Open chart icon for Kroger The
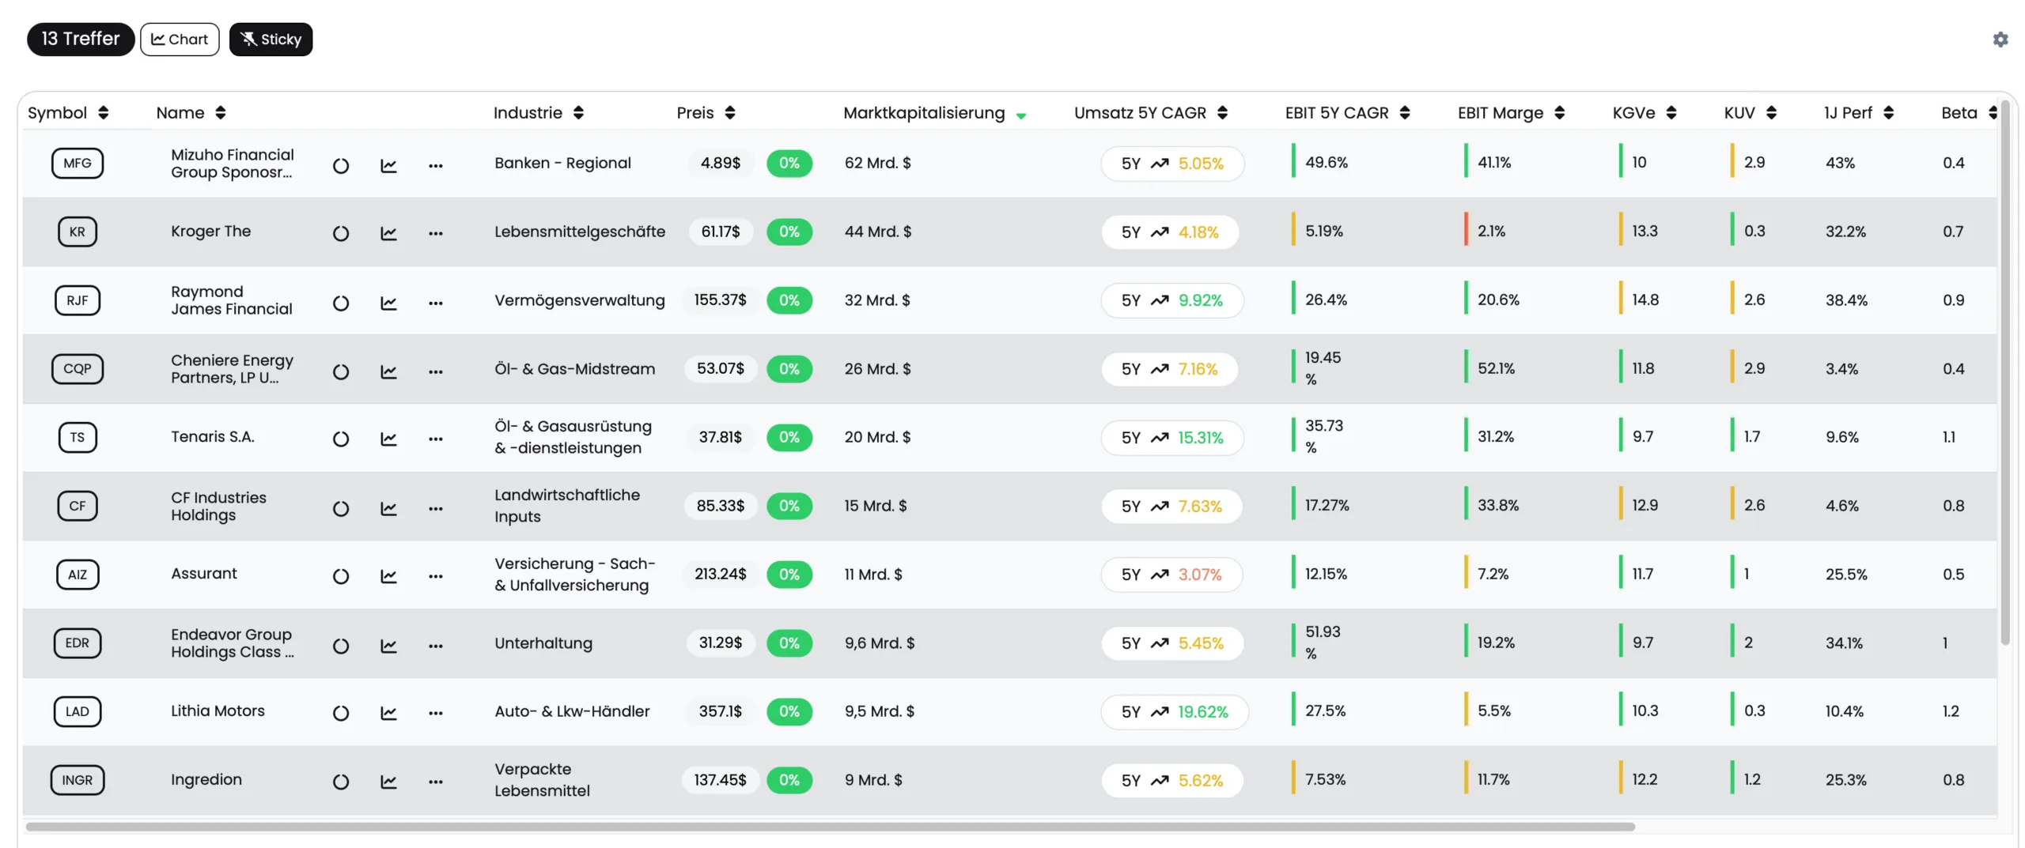The height and width of the screenshot is (848, 2025). (388, 233)
